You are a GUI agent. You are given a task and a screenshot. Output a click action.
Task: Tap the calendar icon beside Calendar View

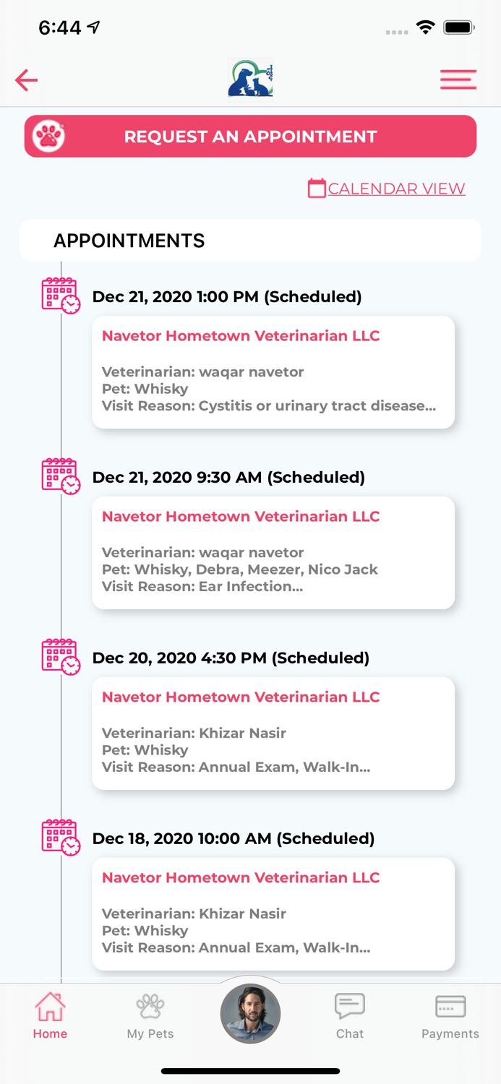(317, 189)
